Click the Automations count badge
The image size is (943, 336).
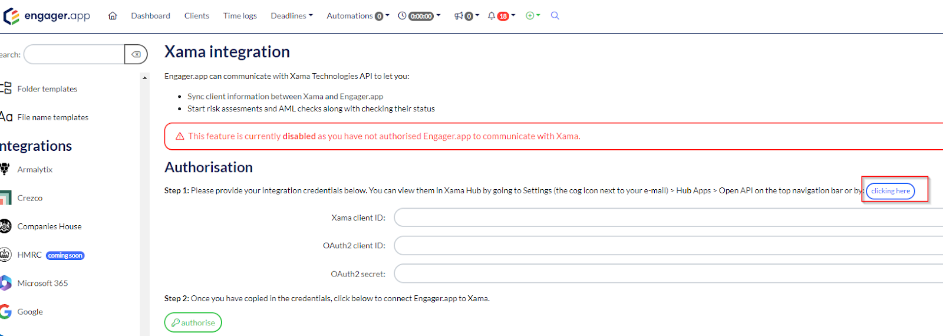click(379, 17)
